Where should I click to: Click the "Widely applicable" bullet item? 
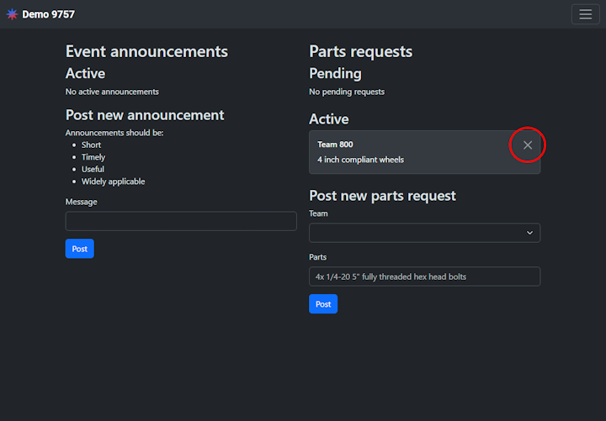[113, 182]
